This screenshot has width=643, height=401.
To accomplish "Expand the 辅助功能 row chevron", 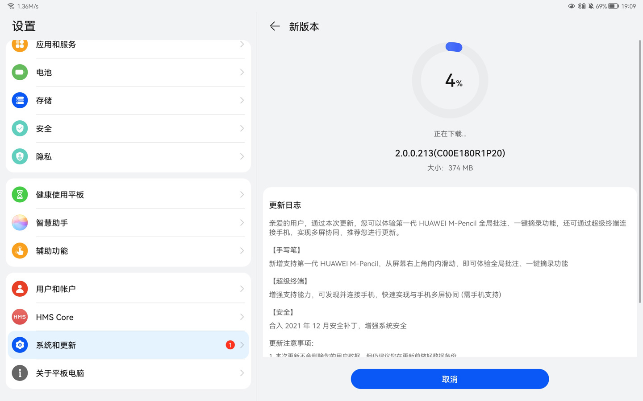I will (x=242, y=251).
